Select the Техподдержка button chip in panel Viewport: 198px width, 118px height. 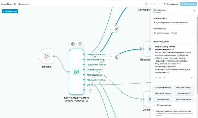click(163, 99)
